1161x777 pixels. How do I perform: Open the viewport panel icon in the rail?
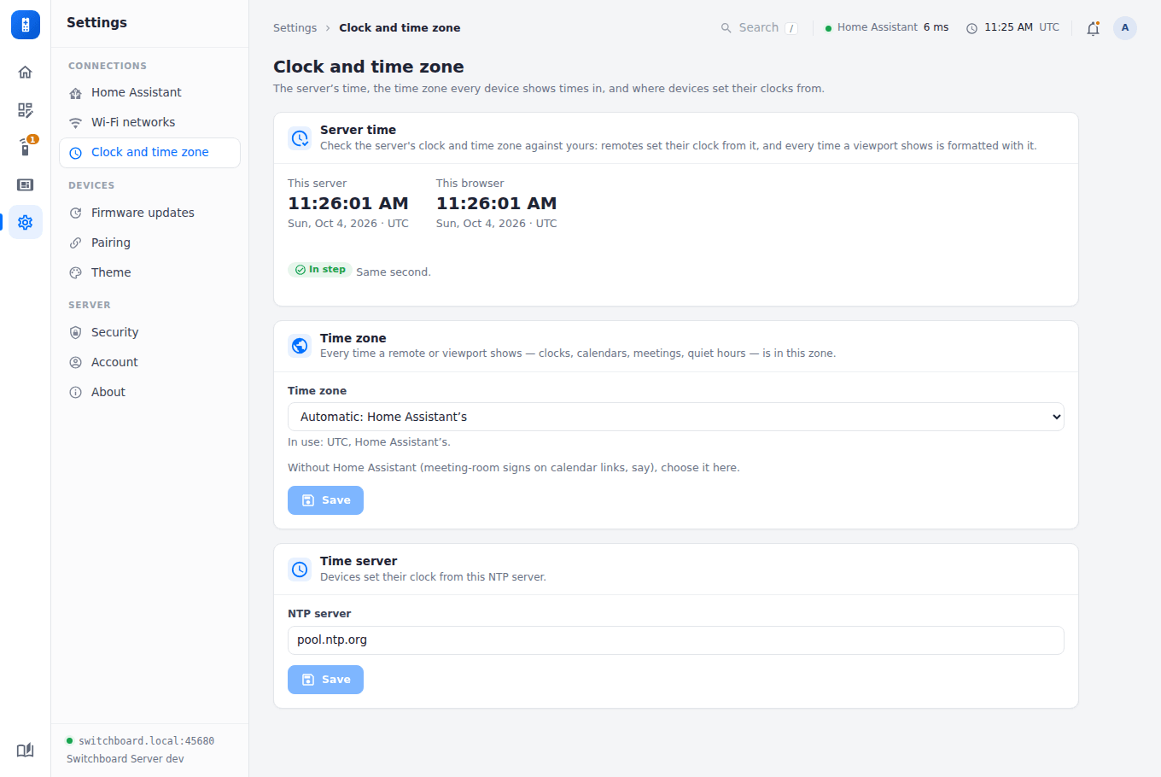26,184
